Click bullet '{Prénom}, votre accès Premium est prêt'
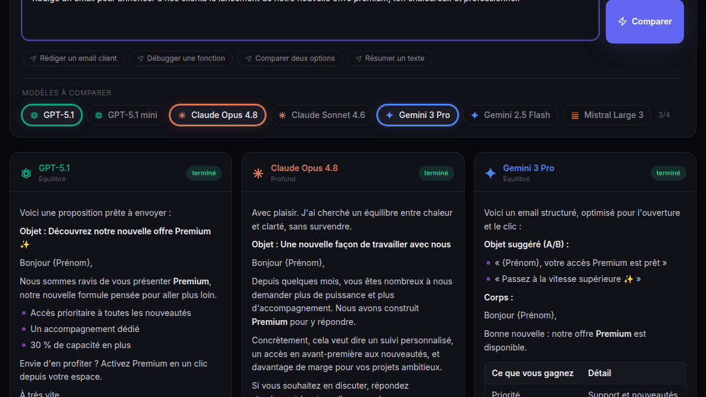This screenshot has width=706, height=397. click(x=581, y=263)
